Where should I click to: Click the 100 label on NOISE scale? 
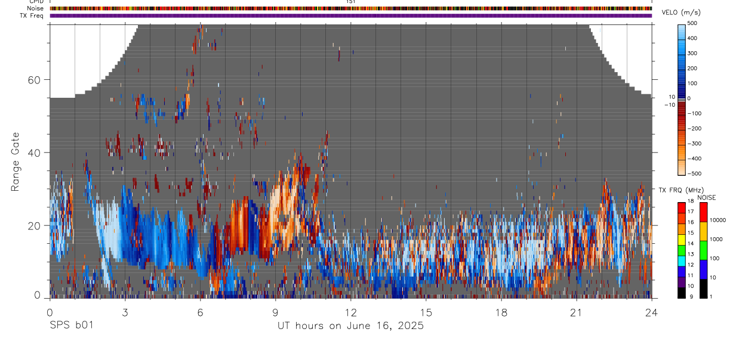(x=714, y=259)
